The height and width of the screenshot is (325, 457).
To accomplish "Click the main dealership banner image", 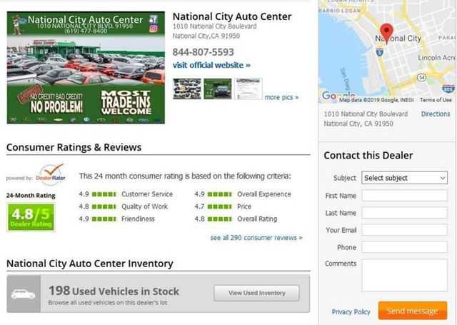I will (x=86, y=66).
